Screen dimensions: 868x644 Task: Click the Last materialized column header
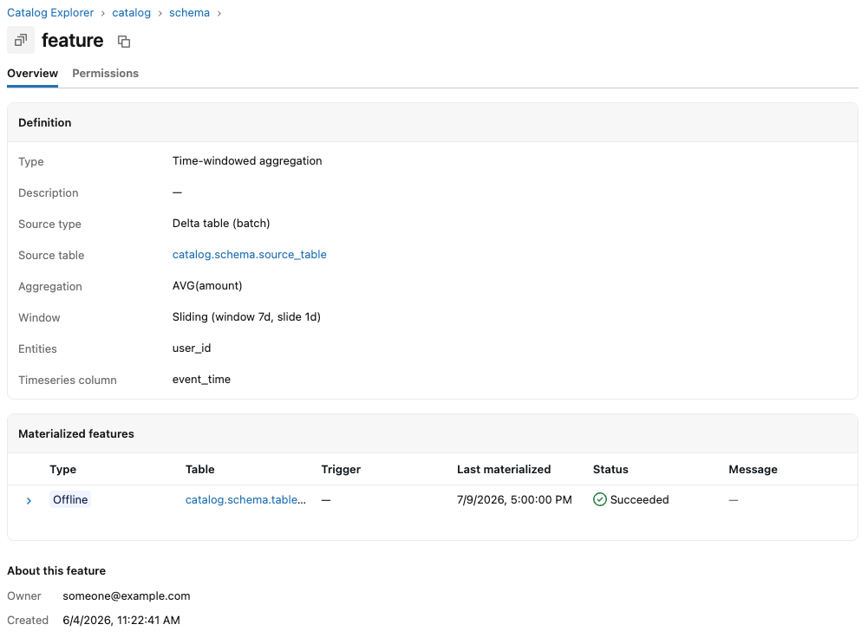tap(504, 469)
